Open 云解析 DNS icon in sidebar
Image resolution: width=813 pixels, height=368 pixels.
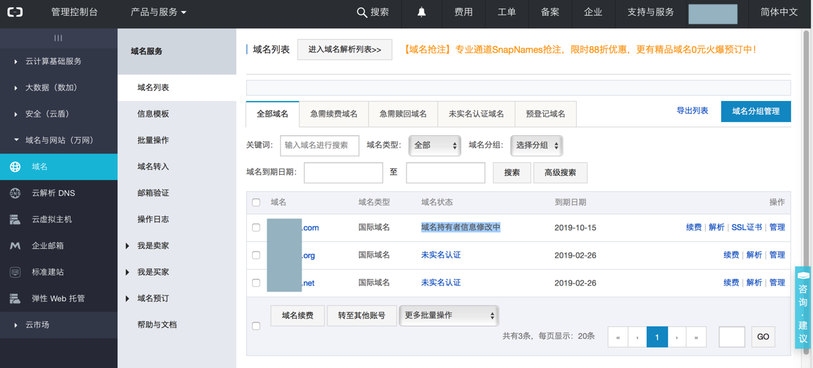click(x=15, y=193)
